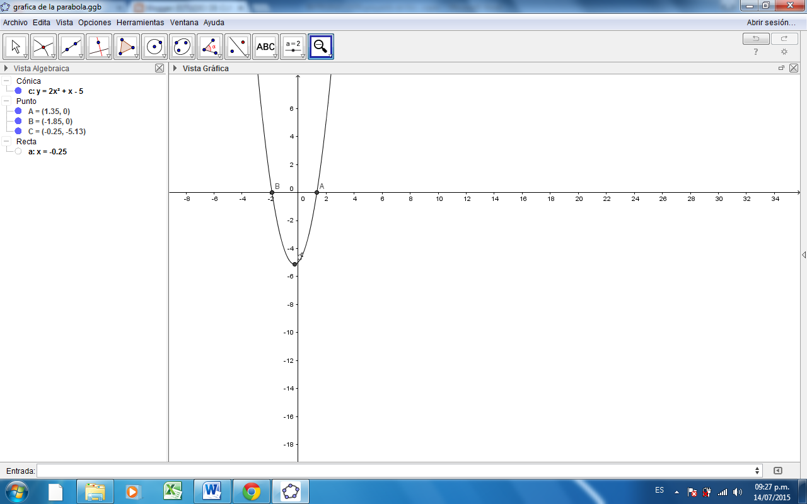Select the Slider tool (a=2)
Image resolution: width=807 pixels, height=504 pixels.
click(292, 46)
